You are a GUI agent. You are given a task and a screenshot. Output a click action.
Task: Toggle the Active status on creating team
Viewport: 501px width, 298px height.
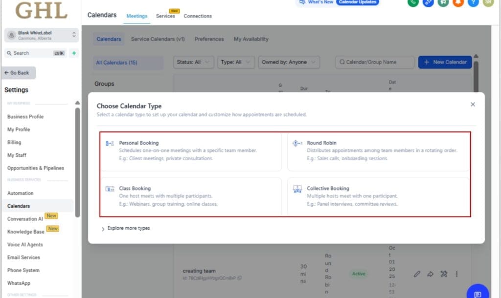pos(359,274)
